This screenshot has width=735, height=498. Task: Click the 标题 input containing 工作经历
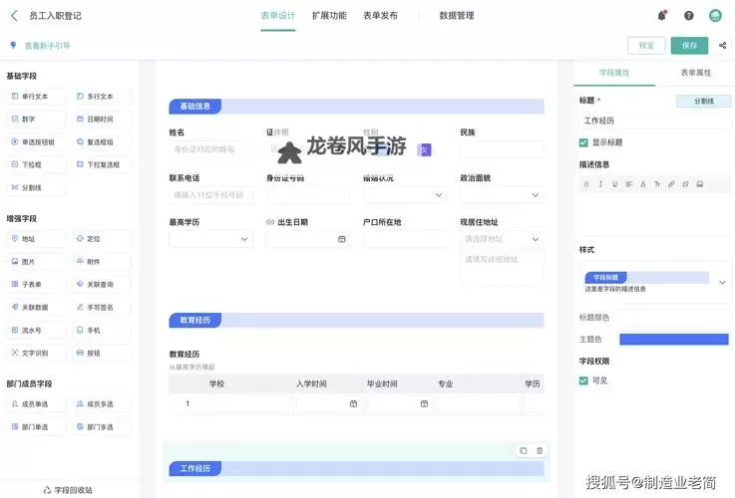(x=655, y=121)
